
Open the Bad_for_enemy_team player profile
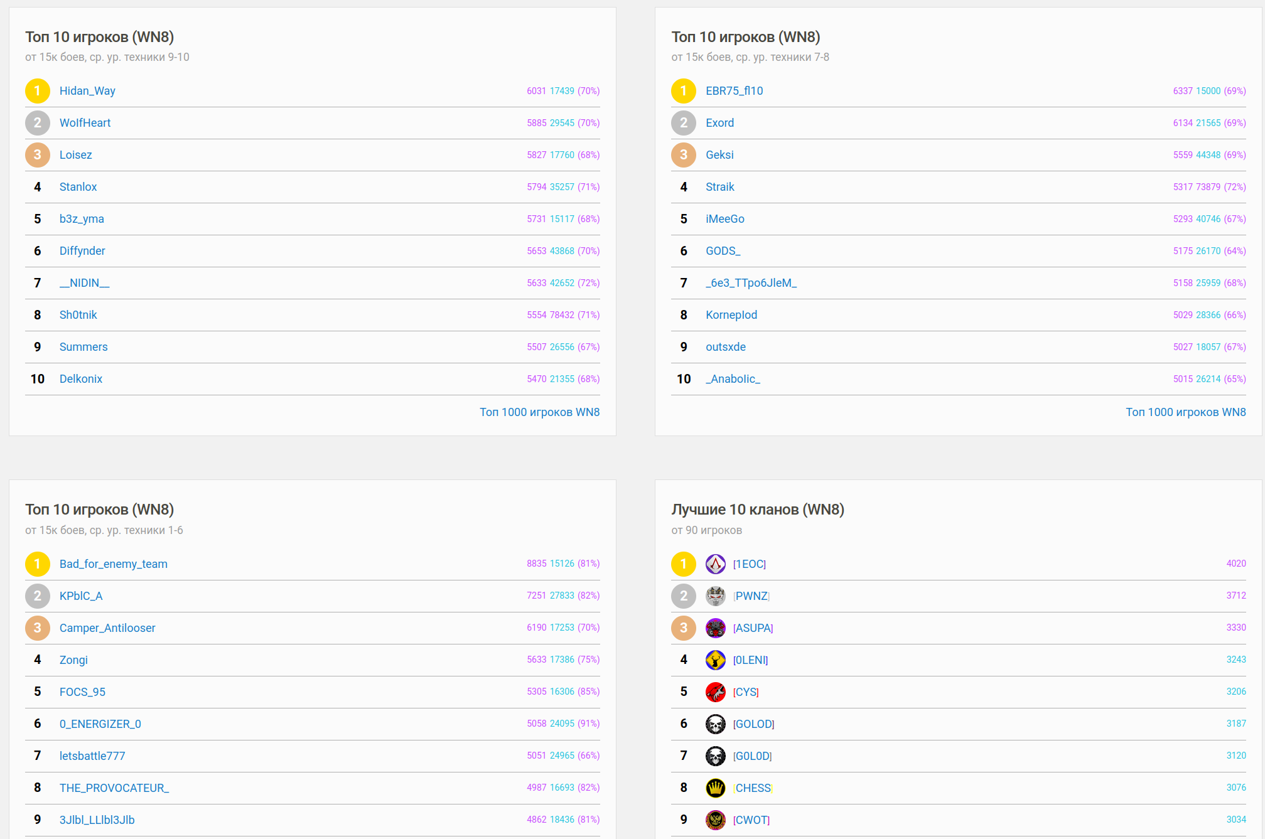(x=113, y=564)
